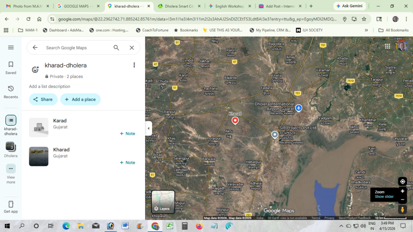Viewport: 413px width, 232px height.
Task: Show hidden system tray icons
Action: 341,226
